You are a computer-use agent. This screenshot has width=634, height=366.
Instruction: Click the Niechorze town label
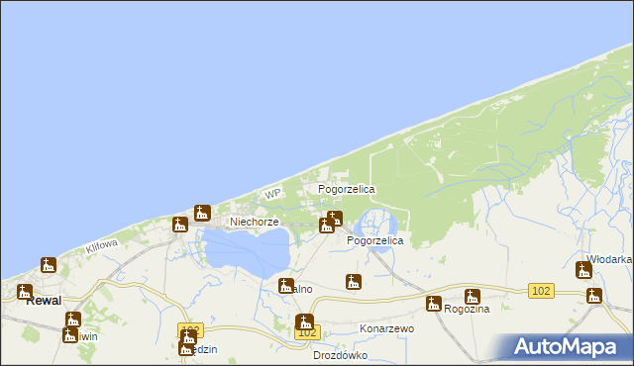pyautogui.click(x=255, y=222)
